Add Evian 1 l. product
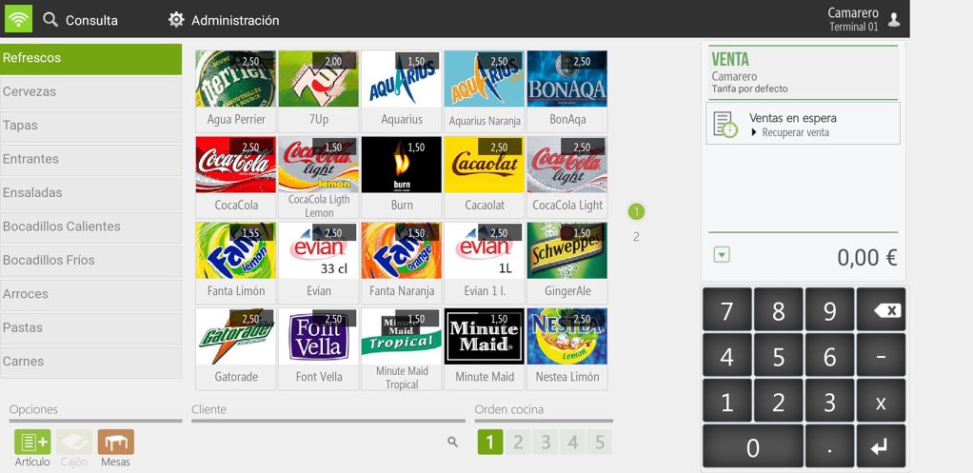The height and width of the screenshot is (473, 973). coord(484,263)
